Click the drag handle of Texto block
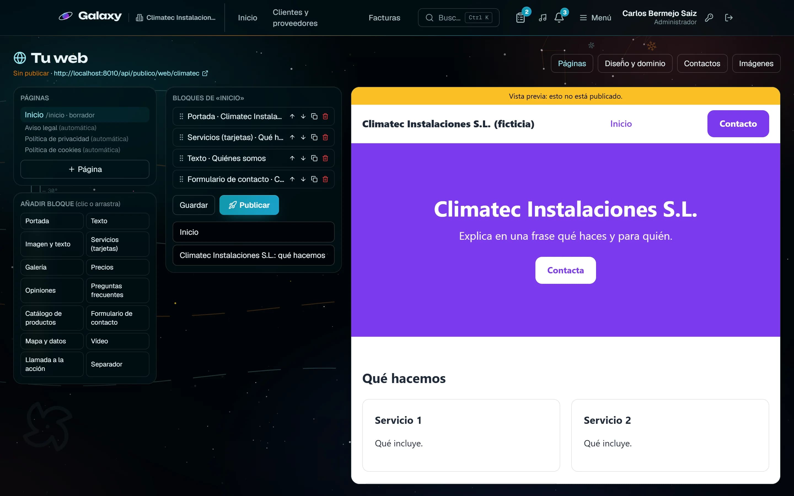Image resolution: width=794 pixels, height=496 pixels. point(181,158)
